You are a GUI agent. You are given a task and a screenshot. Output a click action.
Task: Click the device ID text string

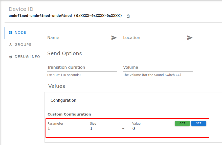[65, 16]
